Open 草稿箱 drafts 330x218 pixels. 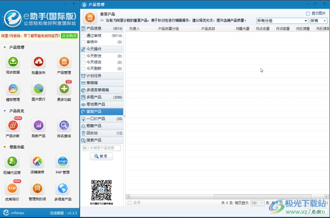(102, 83)
